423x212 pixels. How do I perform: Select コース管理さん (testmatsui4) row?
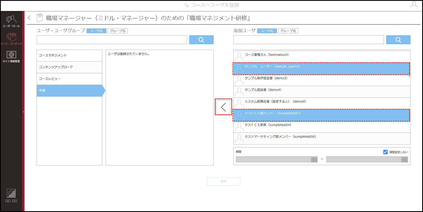(x=321, y=57)
